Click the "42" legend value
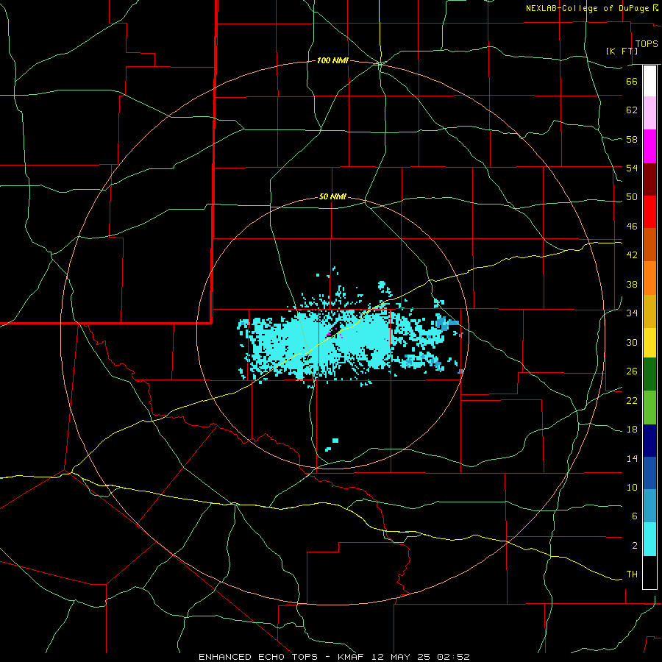This screenshot has height=662, width=662. tap(632, 255)
